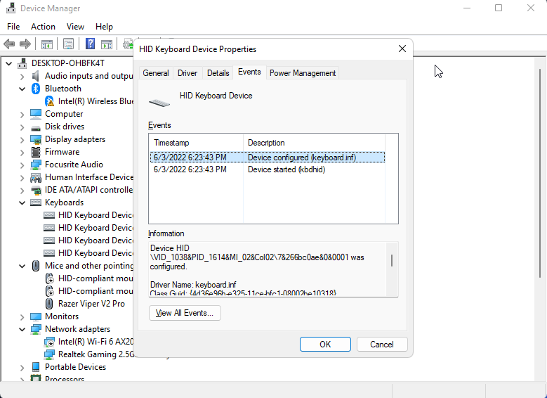Click Intel Wireless Bluetooth warning icon

pos(49,101)
